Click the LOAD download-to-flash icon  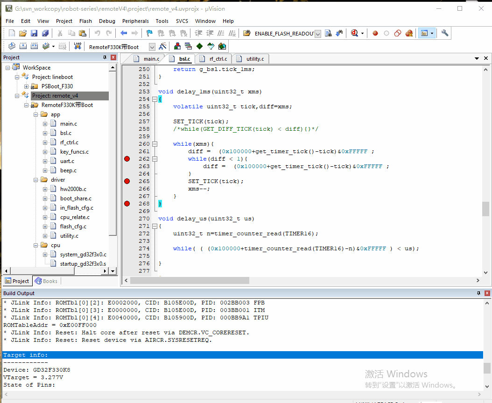coord(77,46)
